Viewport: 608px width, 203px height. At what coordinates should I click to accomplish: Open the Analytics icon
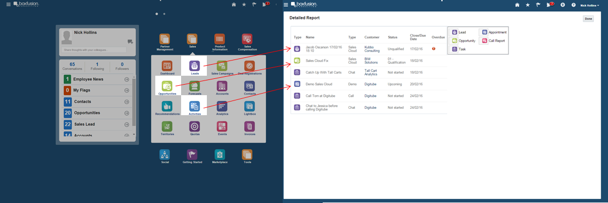pos(222,107)
